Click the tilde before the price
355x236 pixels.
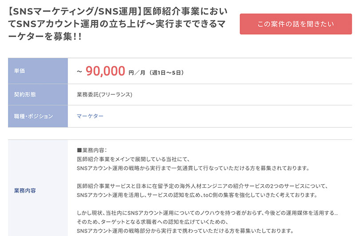pos(79,72)
